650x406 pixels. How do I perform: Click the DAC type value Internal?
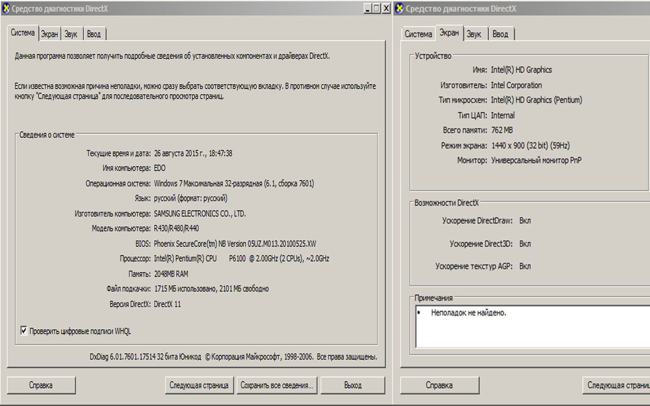tap(503, 115)
